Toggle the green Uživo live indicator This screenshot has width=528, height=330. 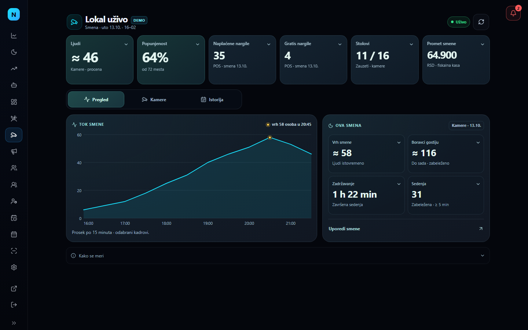(459, 22)
